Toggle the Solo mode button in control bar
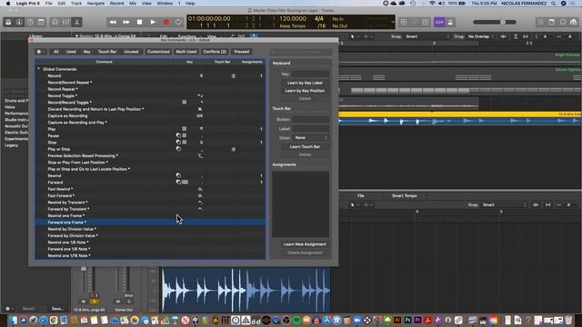Viewport: 582px width, 327px height. tap(426, 22)
